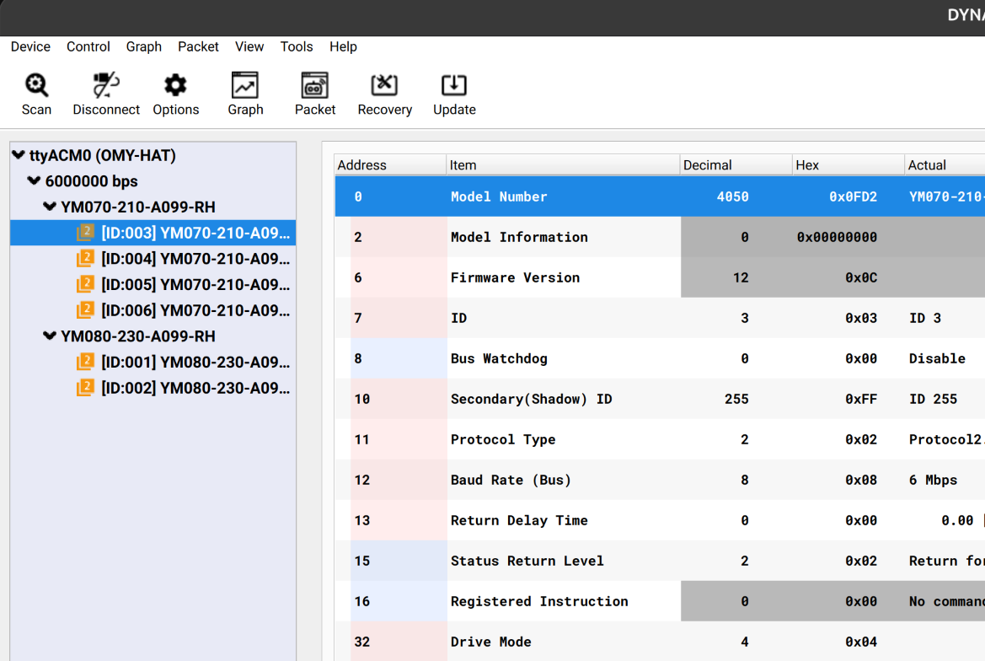Select the ID:001 YM080 device entry
985x661 pixels.
pyautogui.click(x=194, y=363)
